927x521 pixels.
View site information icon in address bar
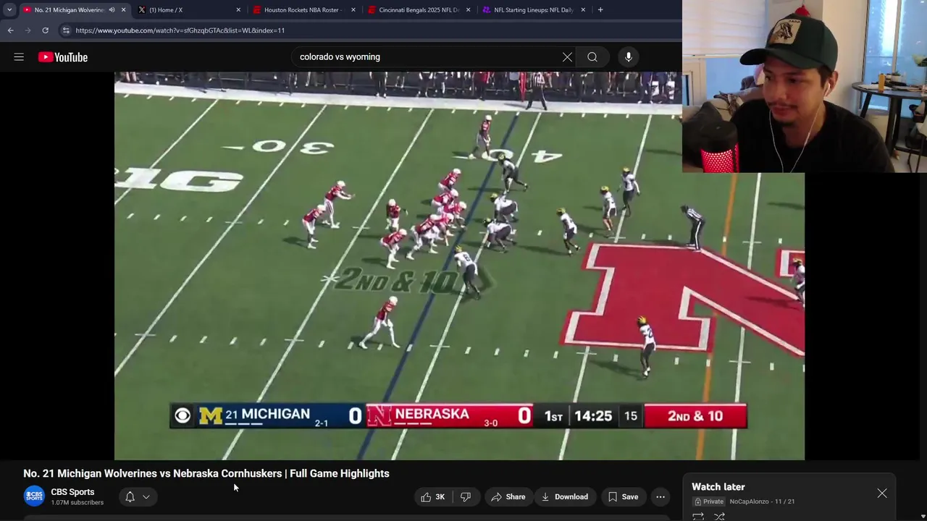pos(66,30)
